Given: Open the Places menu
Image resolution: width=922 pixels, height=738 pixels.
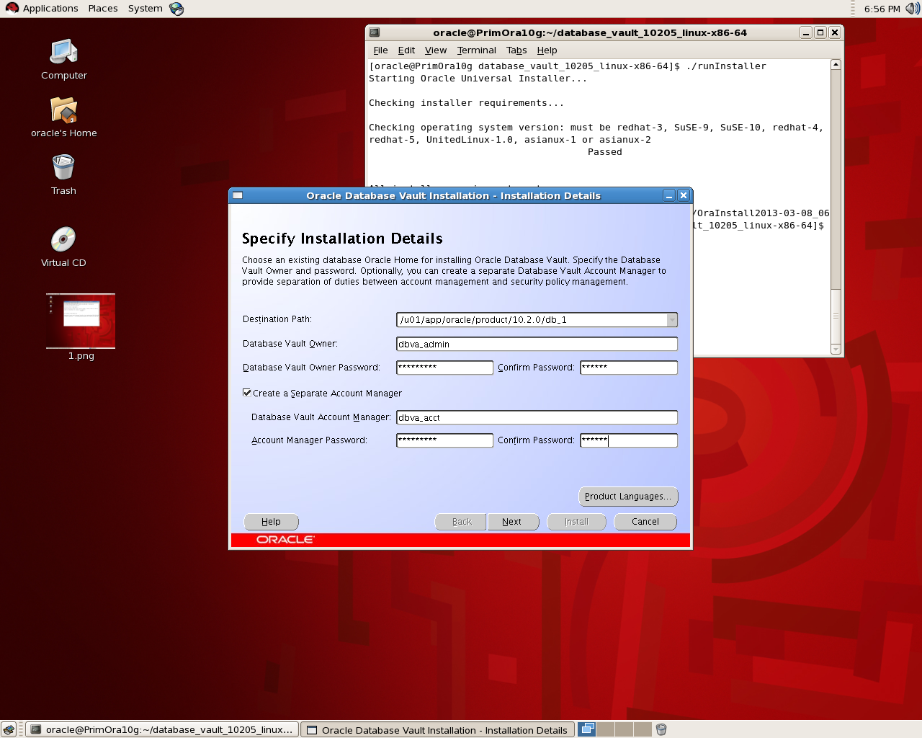Looking at the screenshot, I should pos(103,9).
